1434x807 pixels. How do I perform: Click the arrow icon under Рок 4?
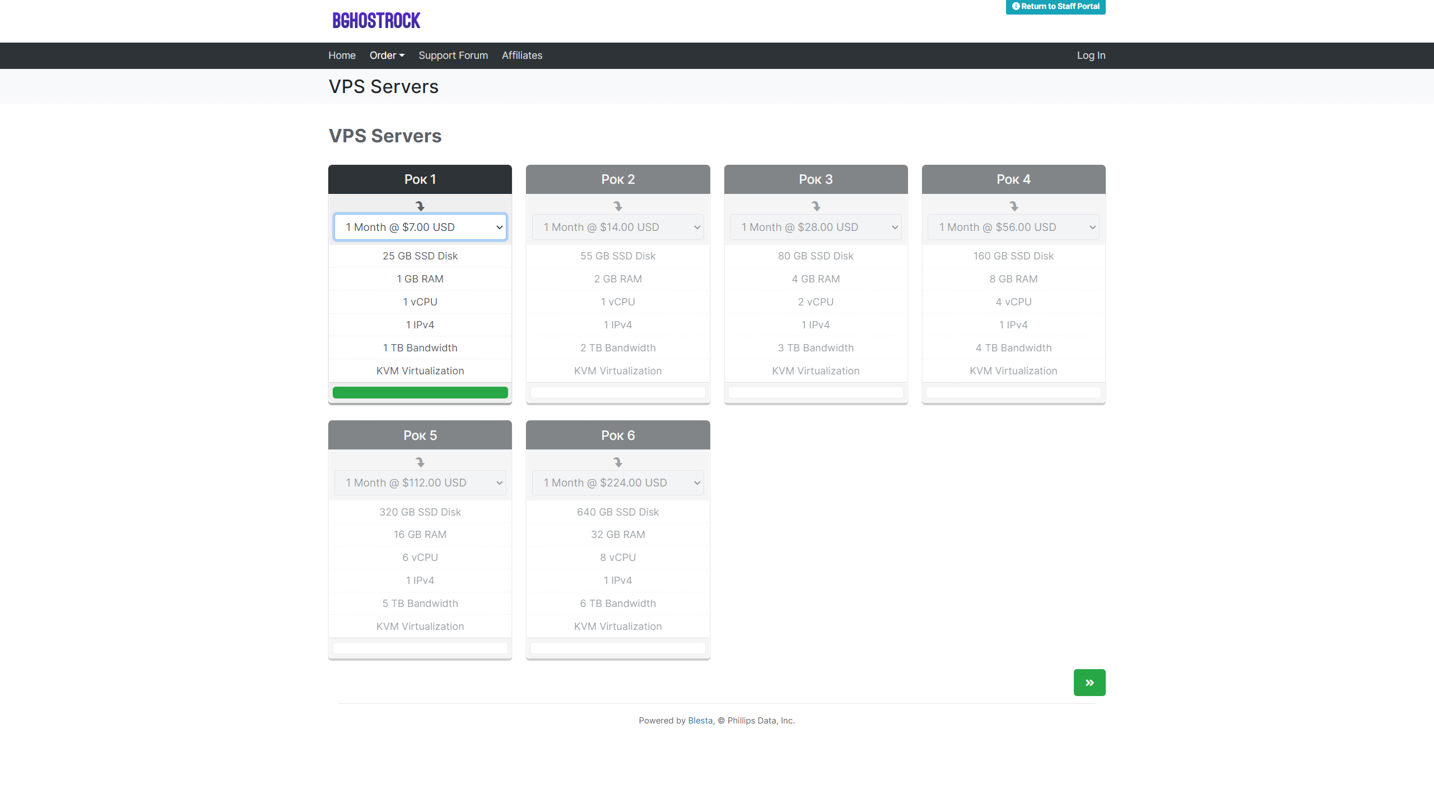pyautogui.click(x=1014, y=206)
